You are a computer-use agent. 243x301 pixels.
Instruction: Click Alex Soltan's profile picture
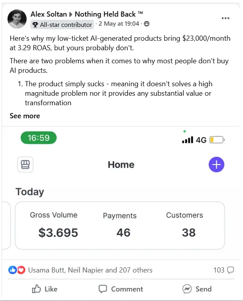pyautogui.click(x=17, y=19)
